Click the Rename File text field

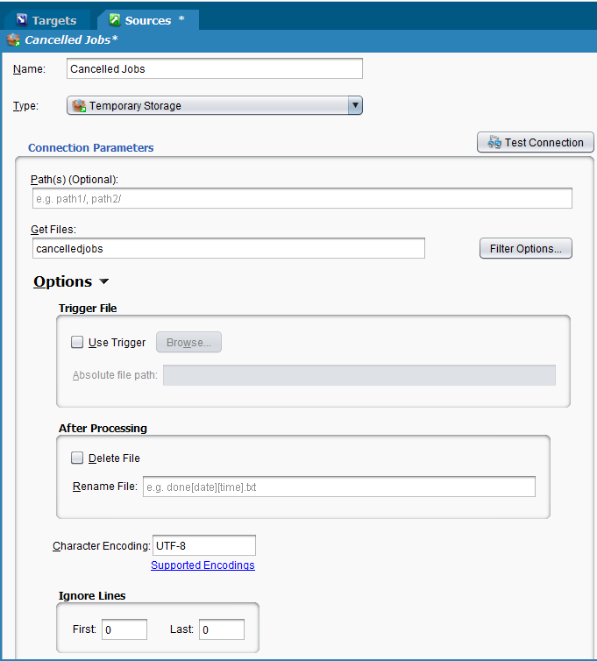pos(338,487)
